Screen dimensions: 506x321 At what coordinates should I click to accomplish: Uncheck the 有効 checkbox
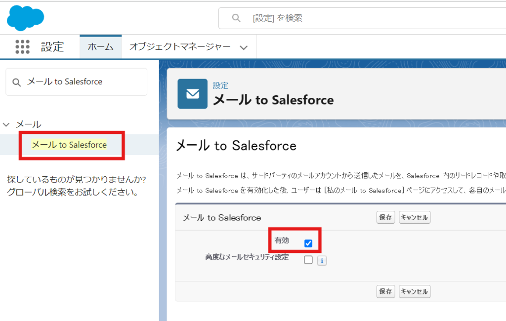click(308, 243)
